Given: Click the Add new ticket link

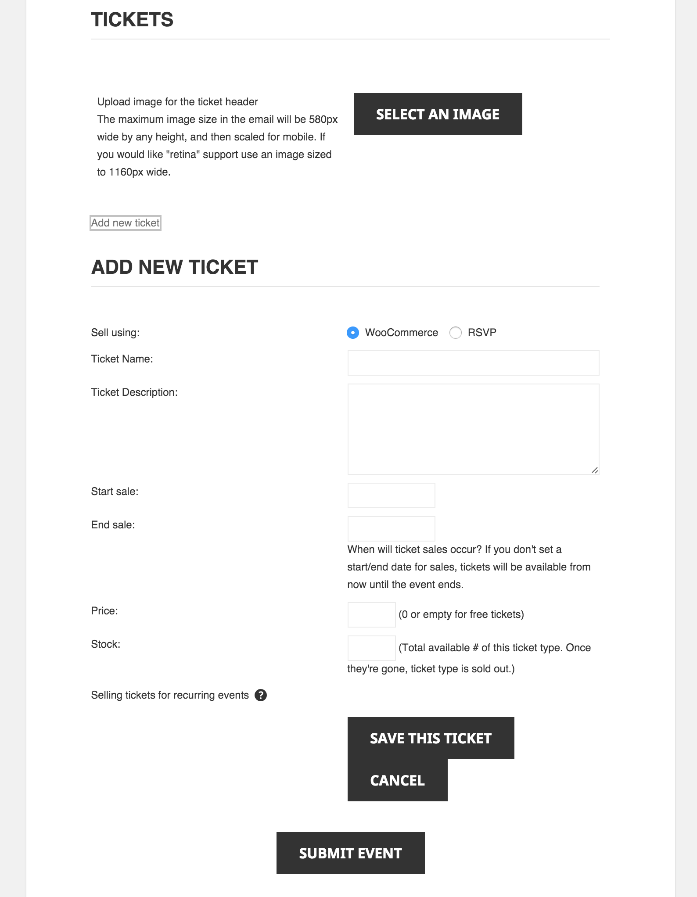Looking at the screenshot, I should point(126,223).
